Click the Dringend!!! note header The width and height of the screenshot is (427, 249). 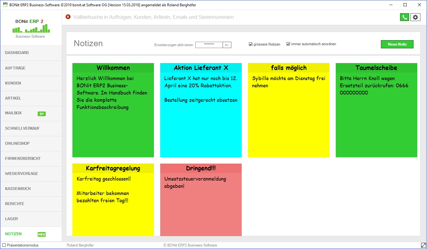pos(201,168)
